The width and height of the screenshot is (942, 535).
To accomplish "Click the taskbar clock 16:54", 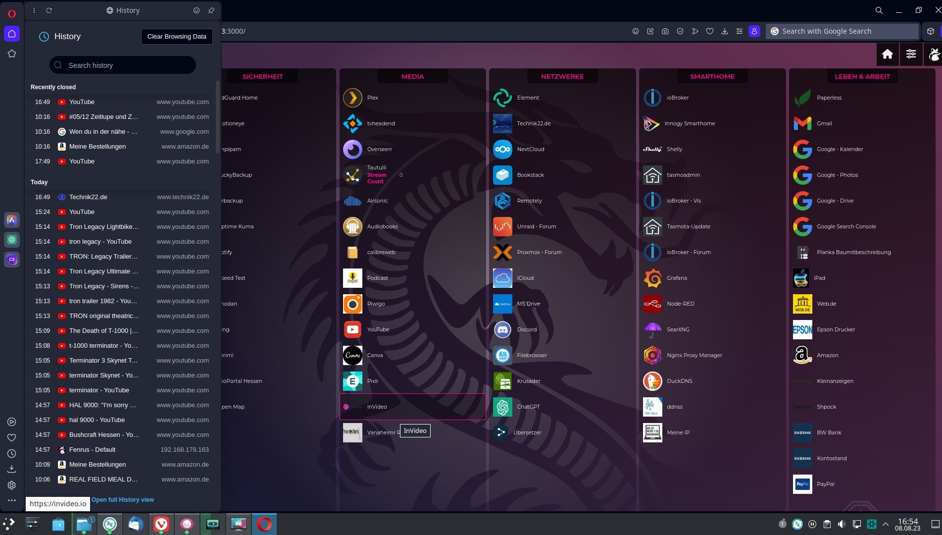I will click(x=908, y=524).
